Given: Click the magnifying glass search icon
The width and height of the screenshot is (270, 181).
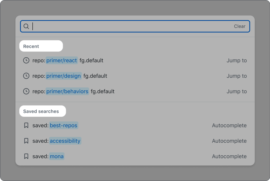Looking at the screenshot, I should tap(26, 26).
